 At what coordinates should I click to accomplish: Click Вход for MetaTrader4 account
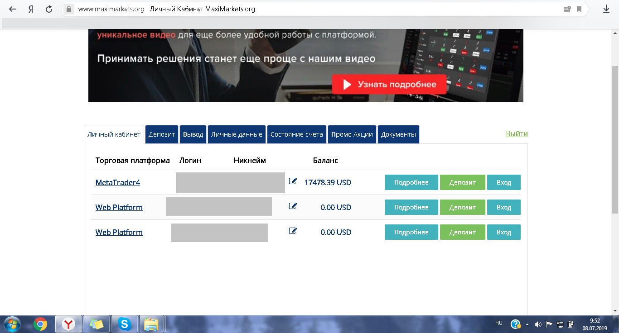point(504,182)
